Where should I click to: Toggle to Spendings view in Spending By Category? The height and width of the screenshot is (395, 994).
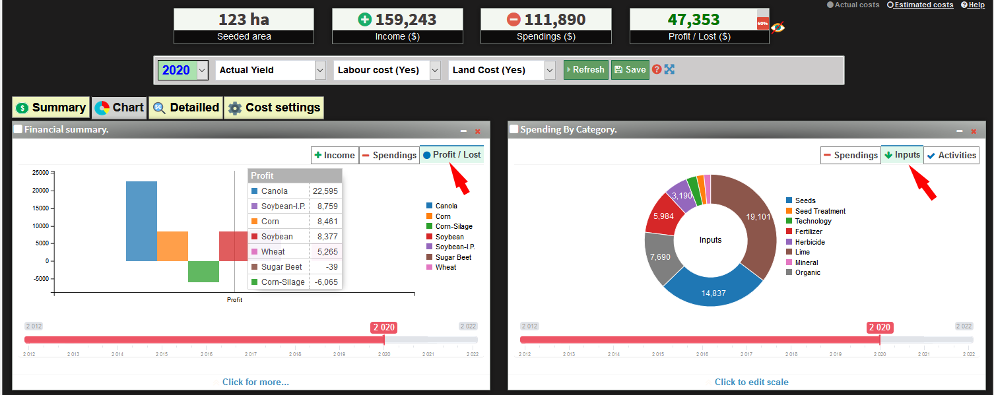[x=851, y=155]
